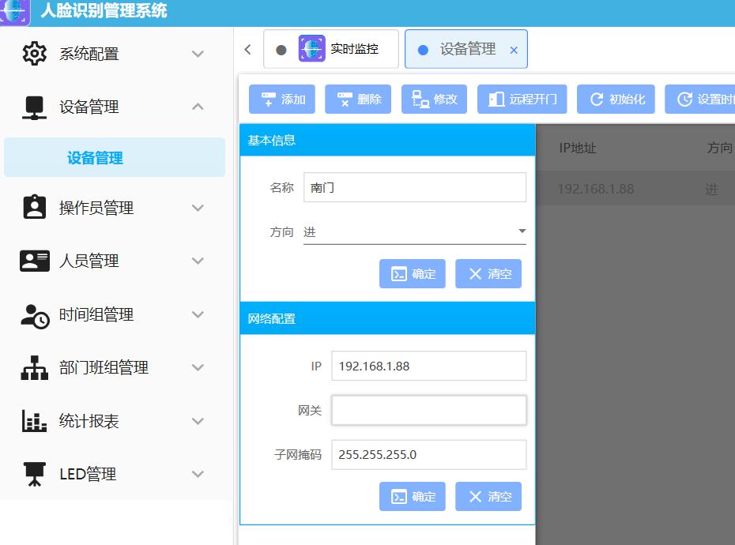Click the LED管理 presentation screen icon
This screenshot has width=735, height=545.
34,474
